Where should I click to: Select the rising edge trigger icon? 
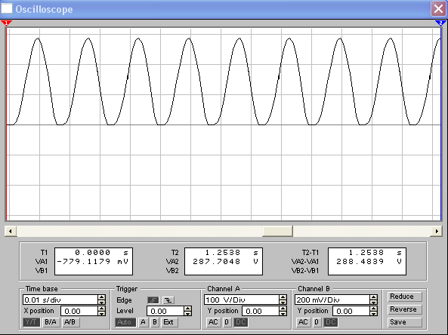pyautogui.click(x=153, y=300)
